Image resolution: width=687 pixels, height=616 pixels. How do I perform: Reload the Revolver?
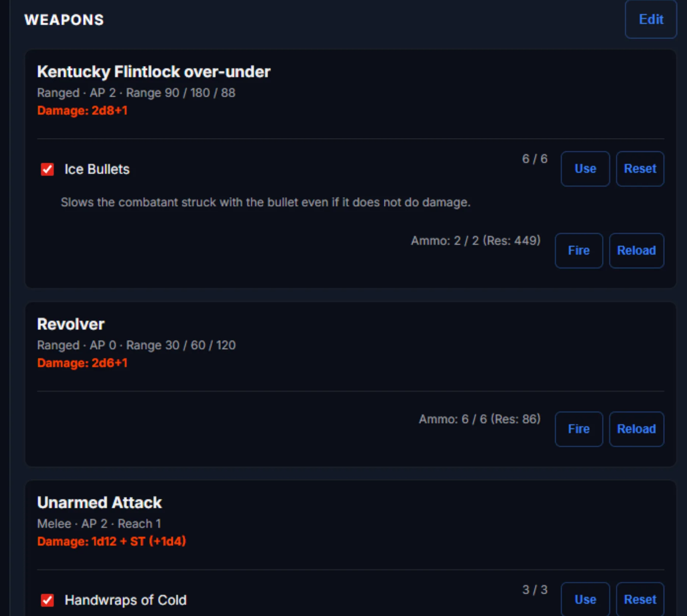point(636,429)
